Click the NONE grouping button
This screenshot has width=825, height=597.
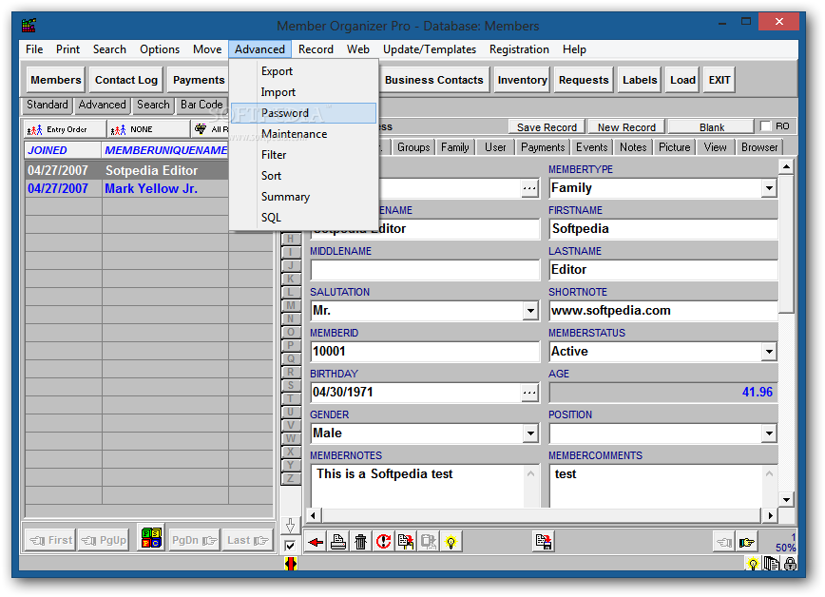[148, 129]
